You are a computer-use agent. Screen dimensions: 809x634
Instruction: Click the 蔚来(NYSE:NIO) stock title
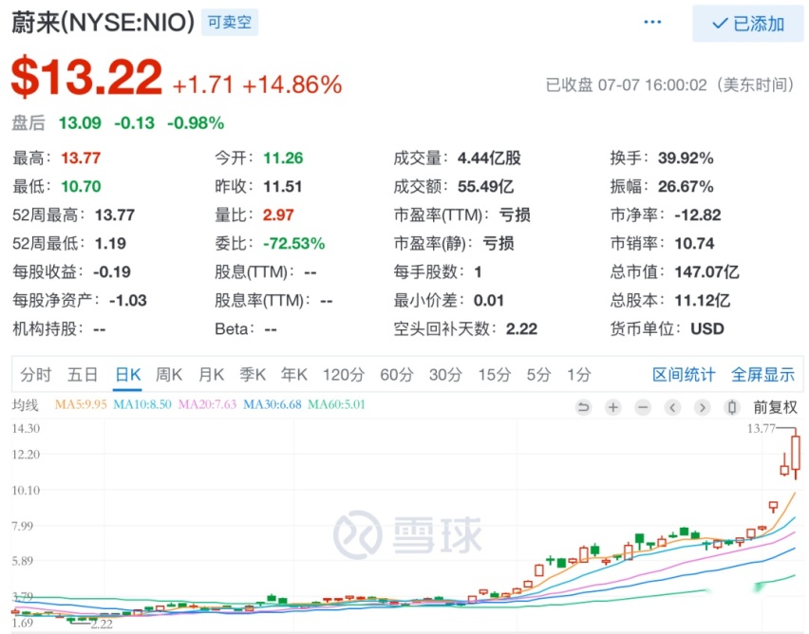click(103, 23)
